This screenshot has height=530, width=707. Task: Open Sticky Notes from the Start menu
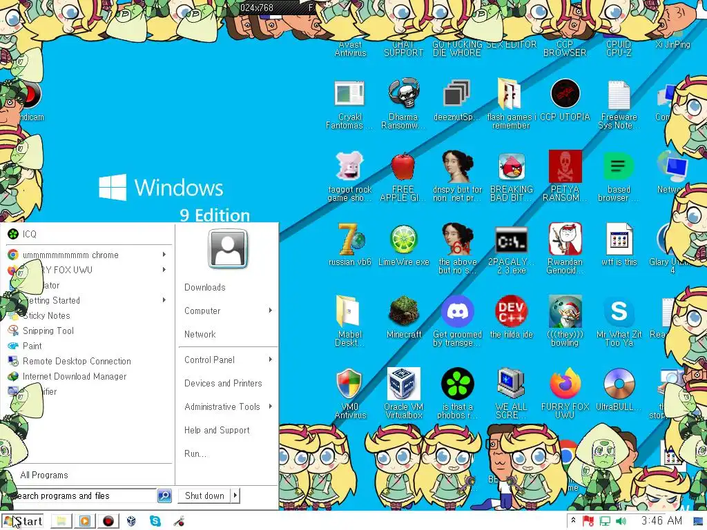pyautogui.click(x=88, y=315)
